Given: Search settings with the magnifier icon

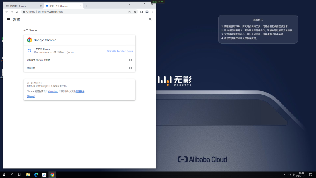Looking at the screenshot, I should coord(150,20).
